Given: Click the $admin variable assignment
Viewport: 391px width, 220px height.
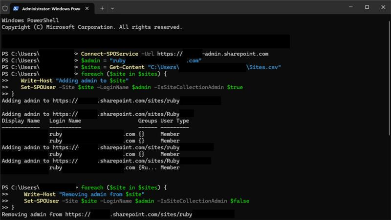Looking at the screenshot, I should (x=141, y=60).
